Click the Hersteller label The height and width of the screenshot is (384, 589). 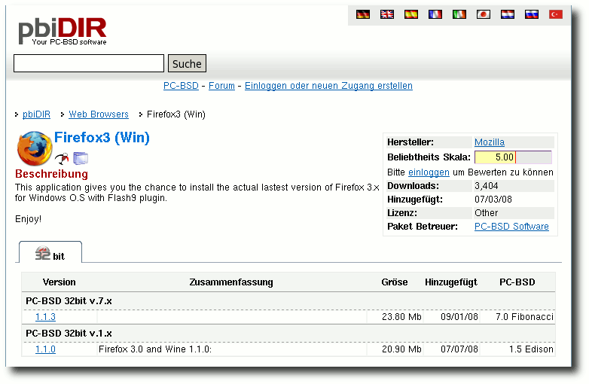point(410,142)
